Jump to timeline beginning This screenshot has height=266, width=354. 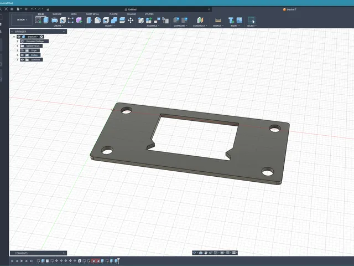(12, 261)
